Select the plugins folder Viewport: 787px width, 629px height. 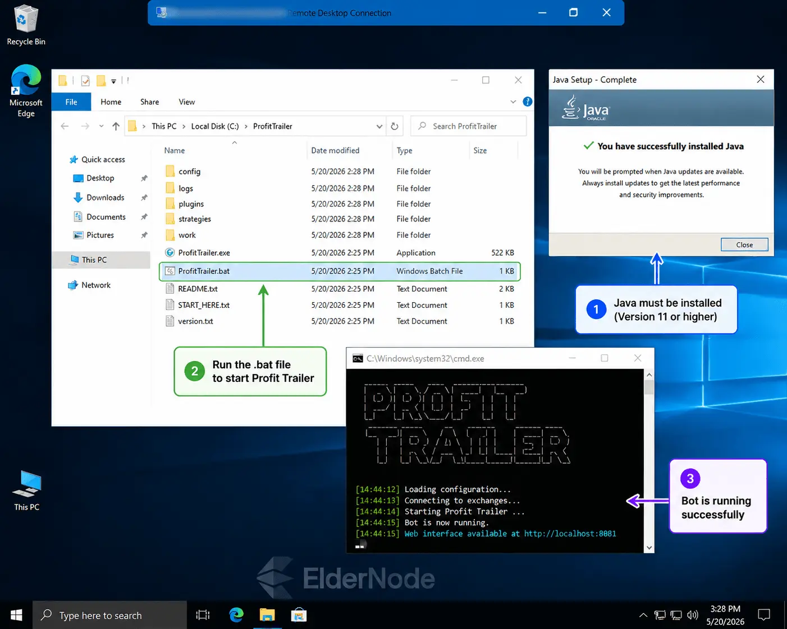point(191,204)
